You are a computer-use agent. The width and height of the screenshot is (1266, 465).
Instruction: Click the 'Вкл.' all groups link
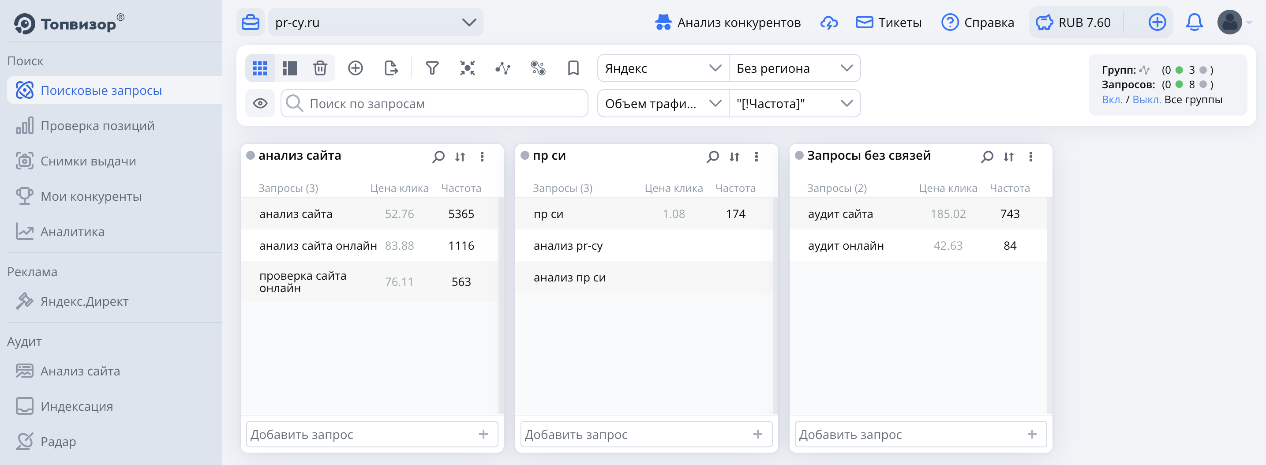coord(1112,100)
